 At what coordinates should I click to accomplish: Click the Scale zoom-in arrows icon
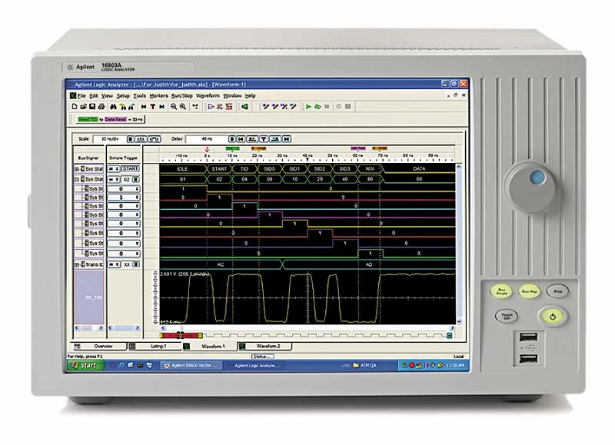tap(141, 139)
